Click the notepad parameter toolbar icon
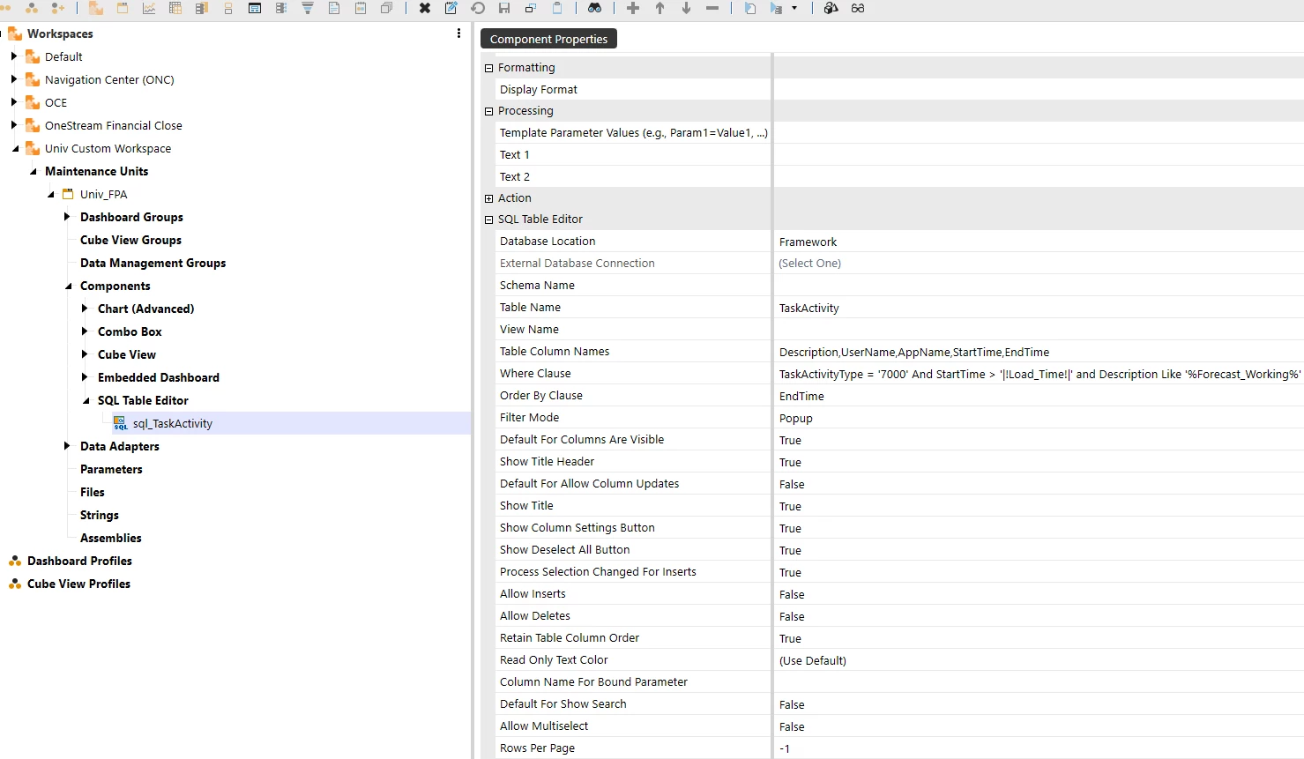 tap(361, 8)
